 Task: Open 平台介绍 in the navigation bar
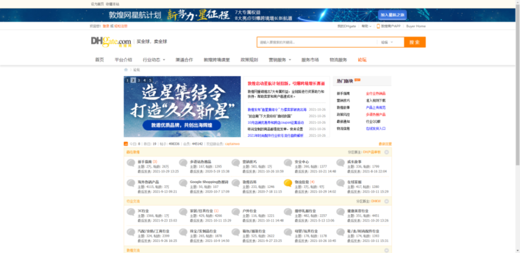[x=123, y=60]
